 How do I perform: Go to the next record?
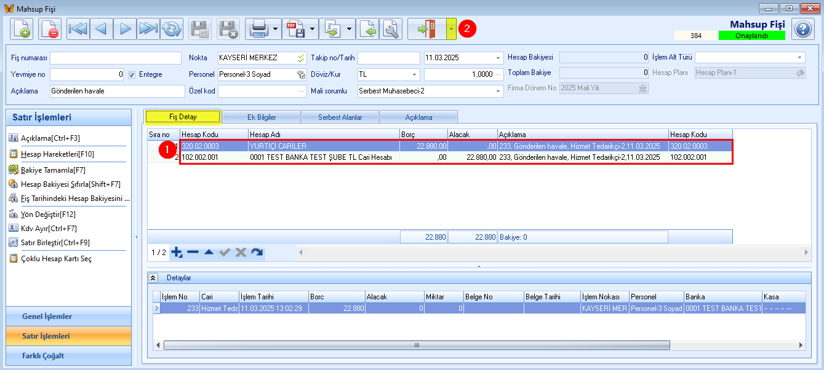point(125,29)
